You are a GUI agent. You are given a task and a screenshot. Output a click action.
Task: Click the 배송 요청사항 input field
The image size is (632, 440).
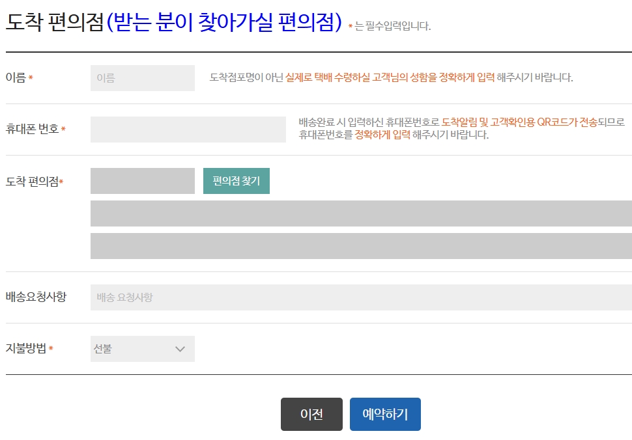pyautogui.click(x=361, y=297)
